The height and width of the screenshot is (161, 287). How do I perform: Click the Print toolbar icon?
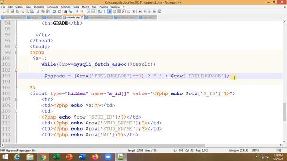(32, 11)
